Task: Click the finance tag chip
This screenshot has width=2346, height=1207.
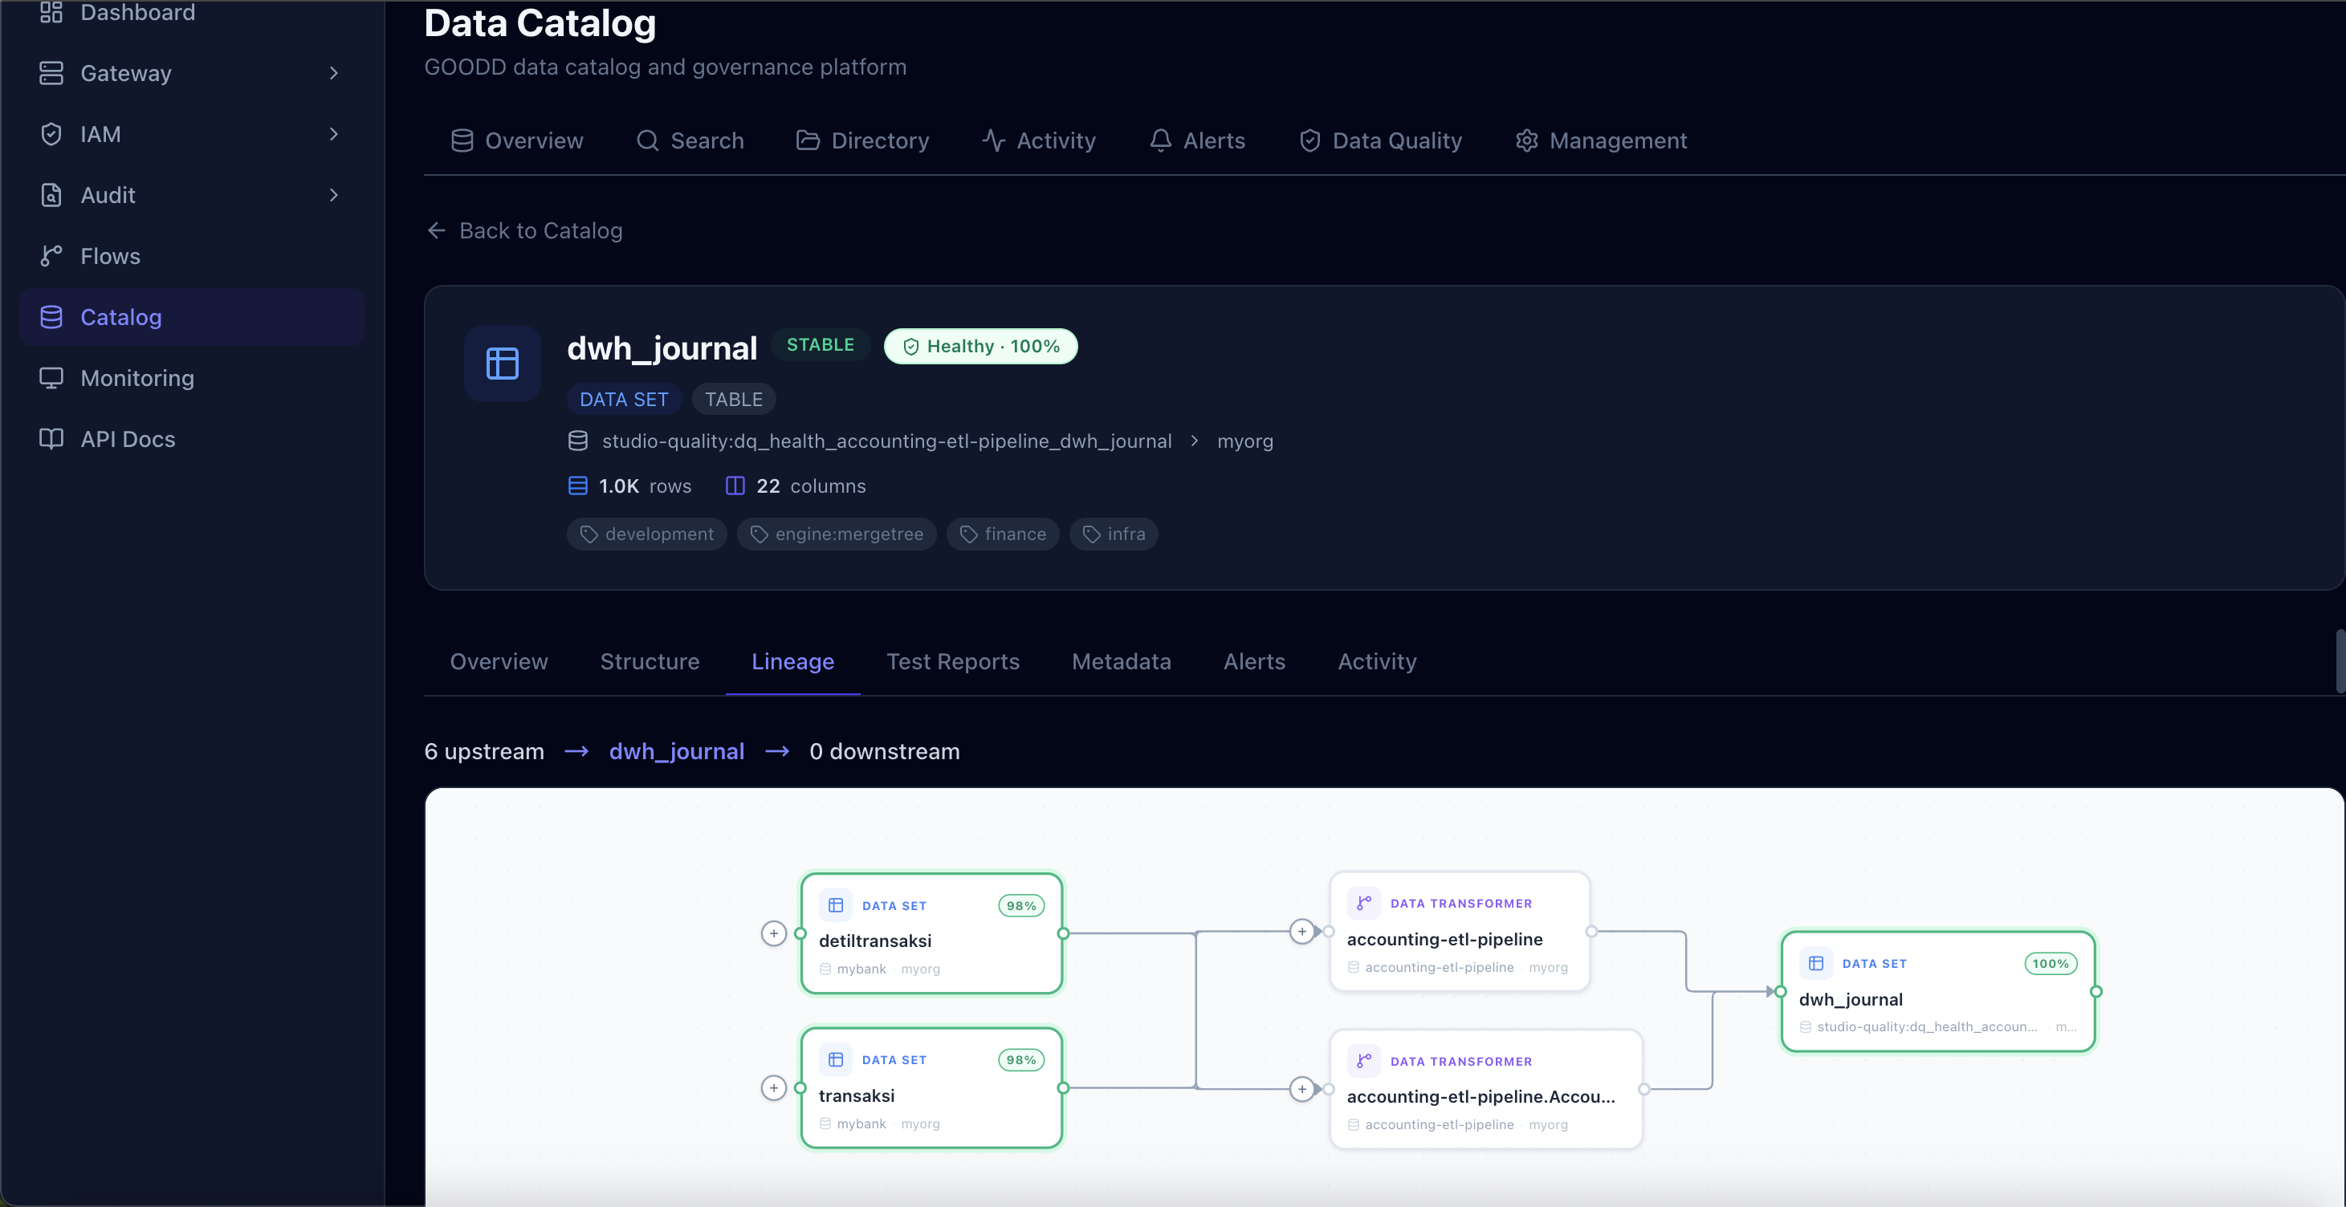Action: pyautogui.click(x=1003, y=534)
